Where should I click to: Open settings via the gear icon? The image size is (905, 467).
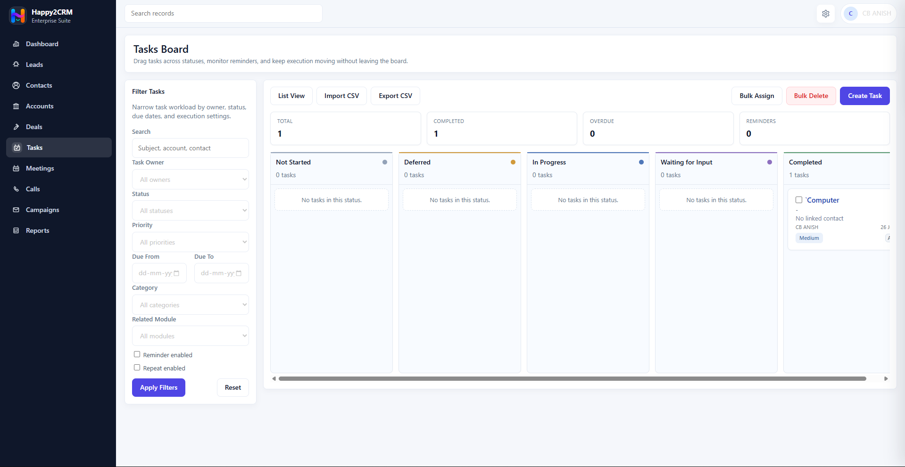826,14
